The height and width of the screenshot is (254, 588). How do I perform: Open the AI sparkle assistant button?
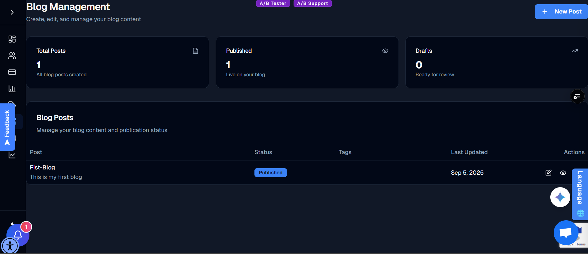point(560,197)
